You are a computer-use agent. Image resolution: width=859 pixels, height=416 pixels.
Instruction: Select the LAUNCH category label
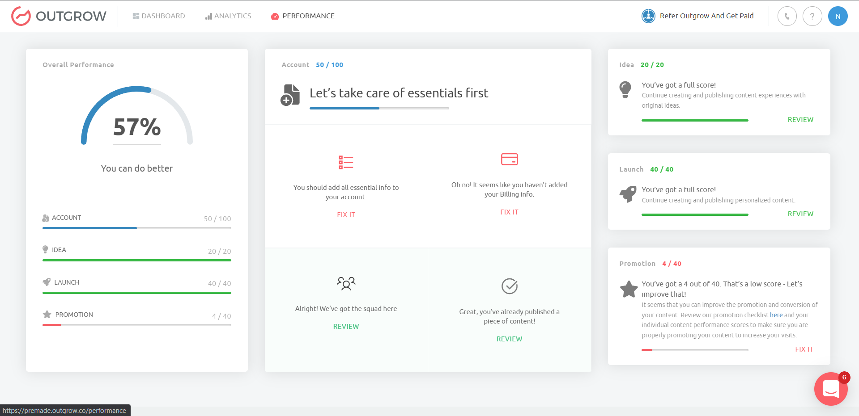[67, 282]
